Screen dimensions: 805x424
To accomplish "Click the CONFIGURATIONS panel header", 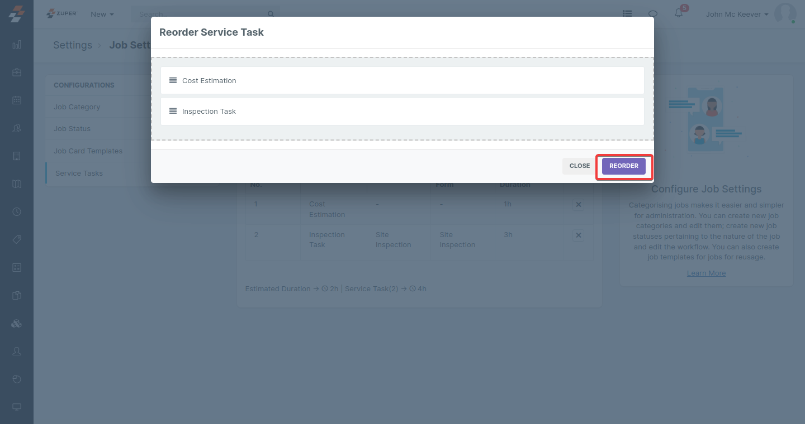I will (84, 85).
